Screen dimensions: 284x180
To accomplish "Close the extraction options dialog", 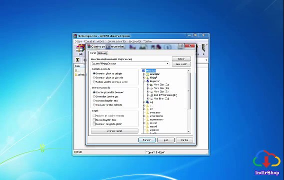I will click(190, 45).
